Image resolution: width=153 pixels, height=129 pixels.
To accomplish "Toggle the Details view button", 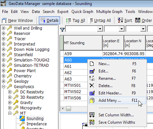I will click(x=49, y=20).
